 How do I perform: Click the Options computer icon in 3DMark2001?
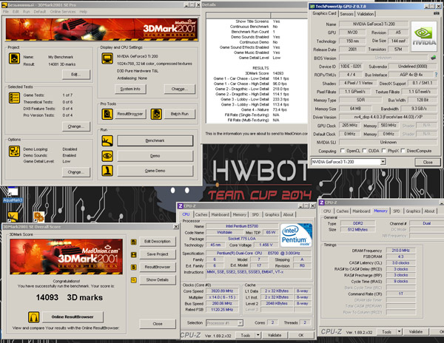tap(14, 151)
